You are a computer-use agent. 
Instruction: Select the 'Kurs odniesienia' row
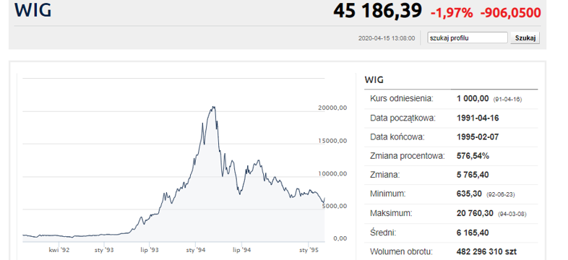(451, 99)
